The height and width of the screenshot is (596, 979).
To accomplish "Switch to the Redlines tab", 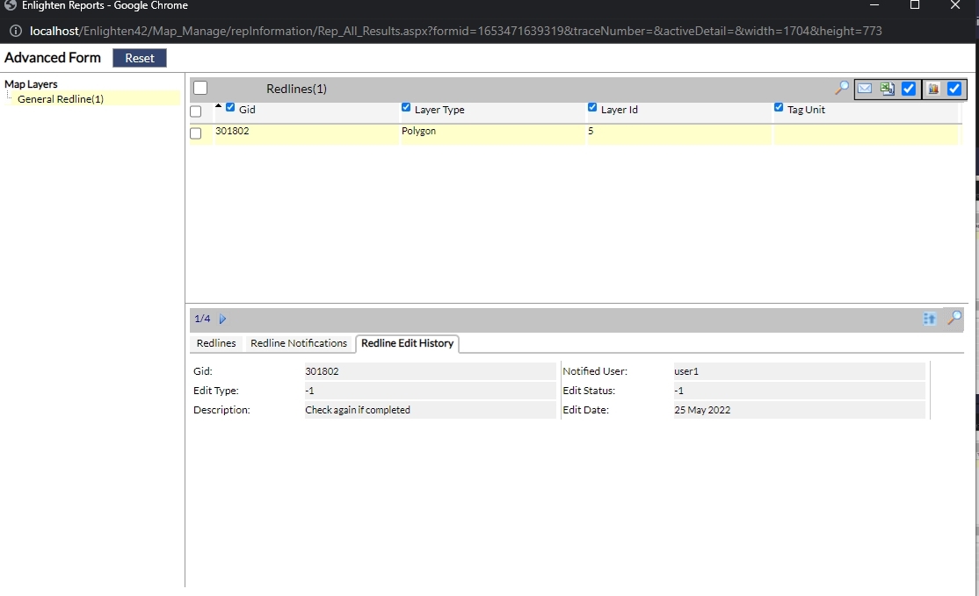I will [x=216, y=343].
